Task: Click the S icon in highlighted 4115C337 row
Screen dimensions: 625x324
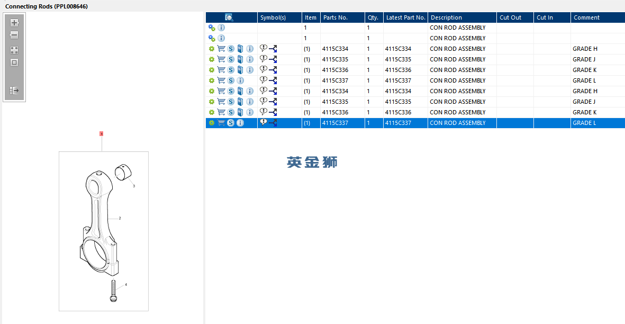Action: click(x=231, y=123)
